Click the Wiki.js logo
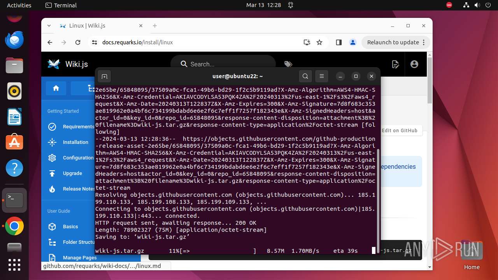Image resolution: width=498 pixels, height=280 pixels. coord(54,64)
